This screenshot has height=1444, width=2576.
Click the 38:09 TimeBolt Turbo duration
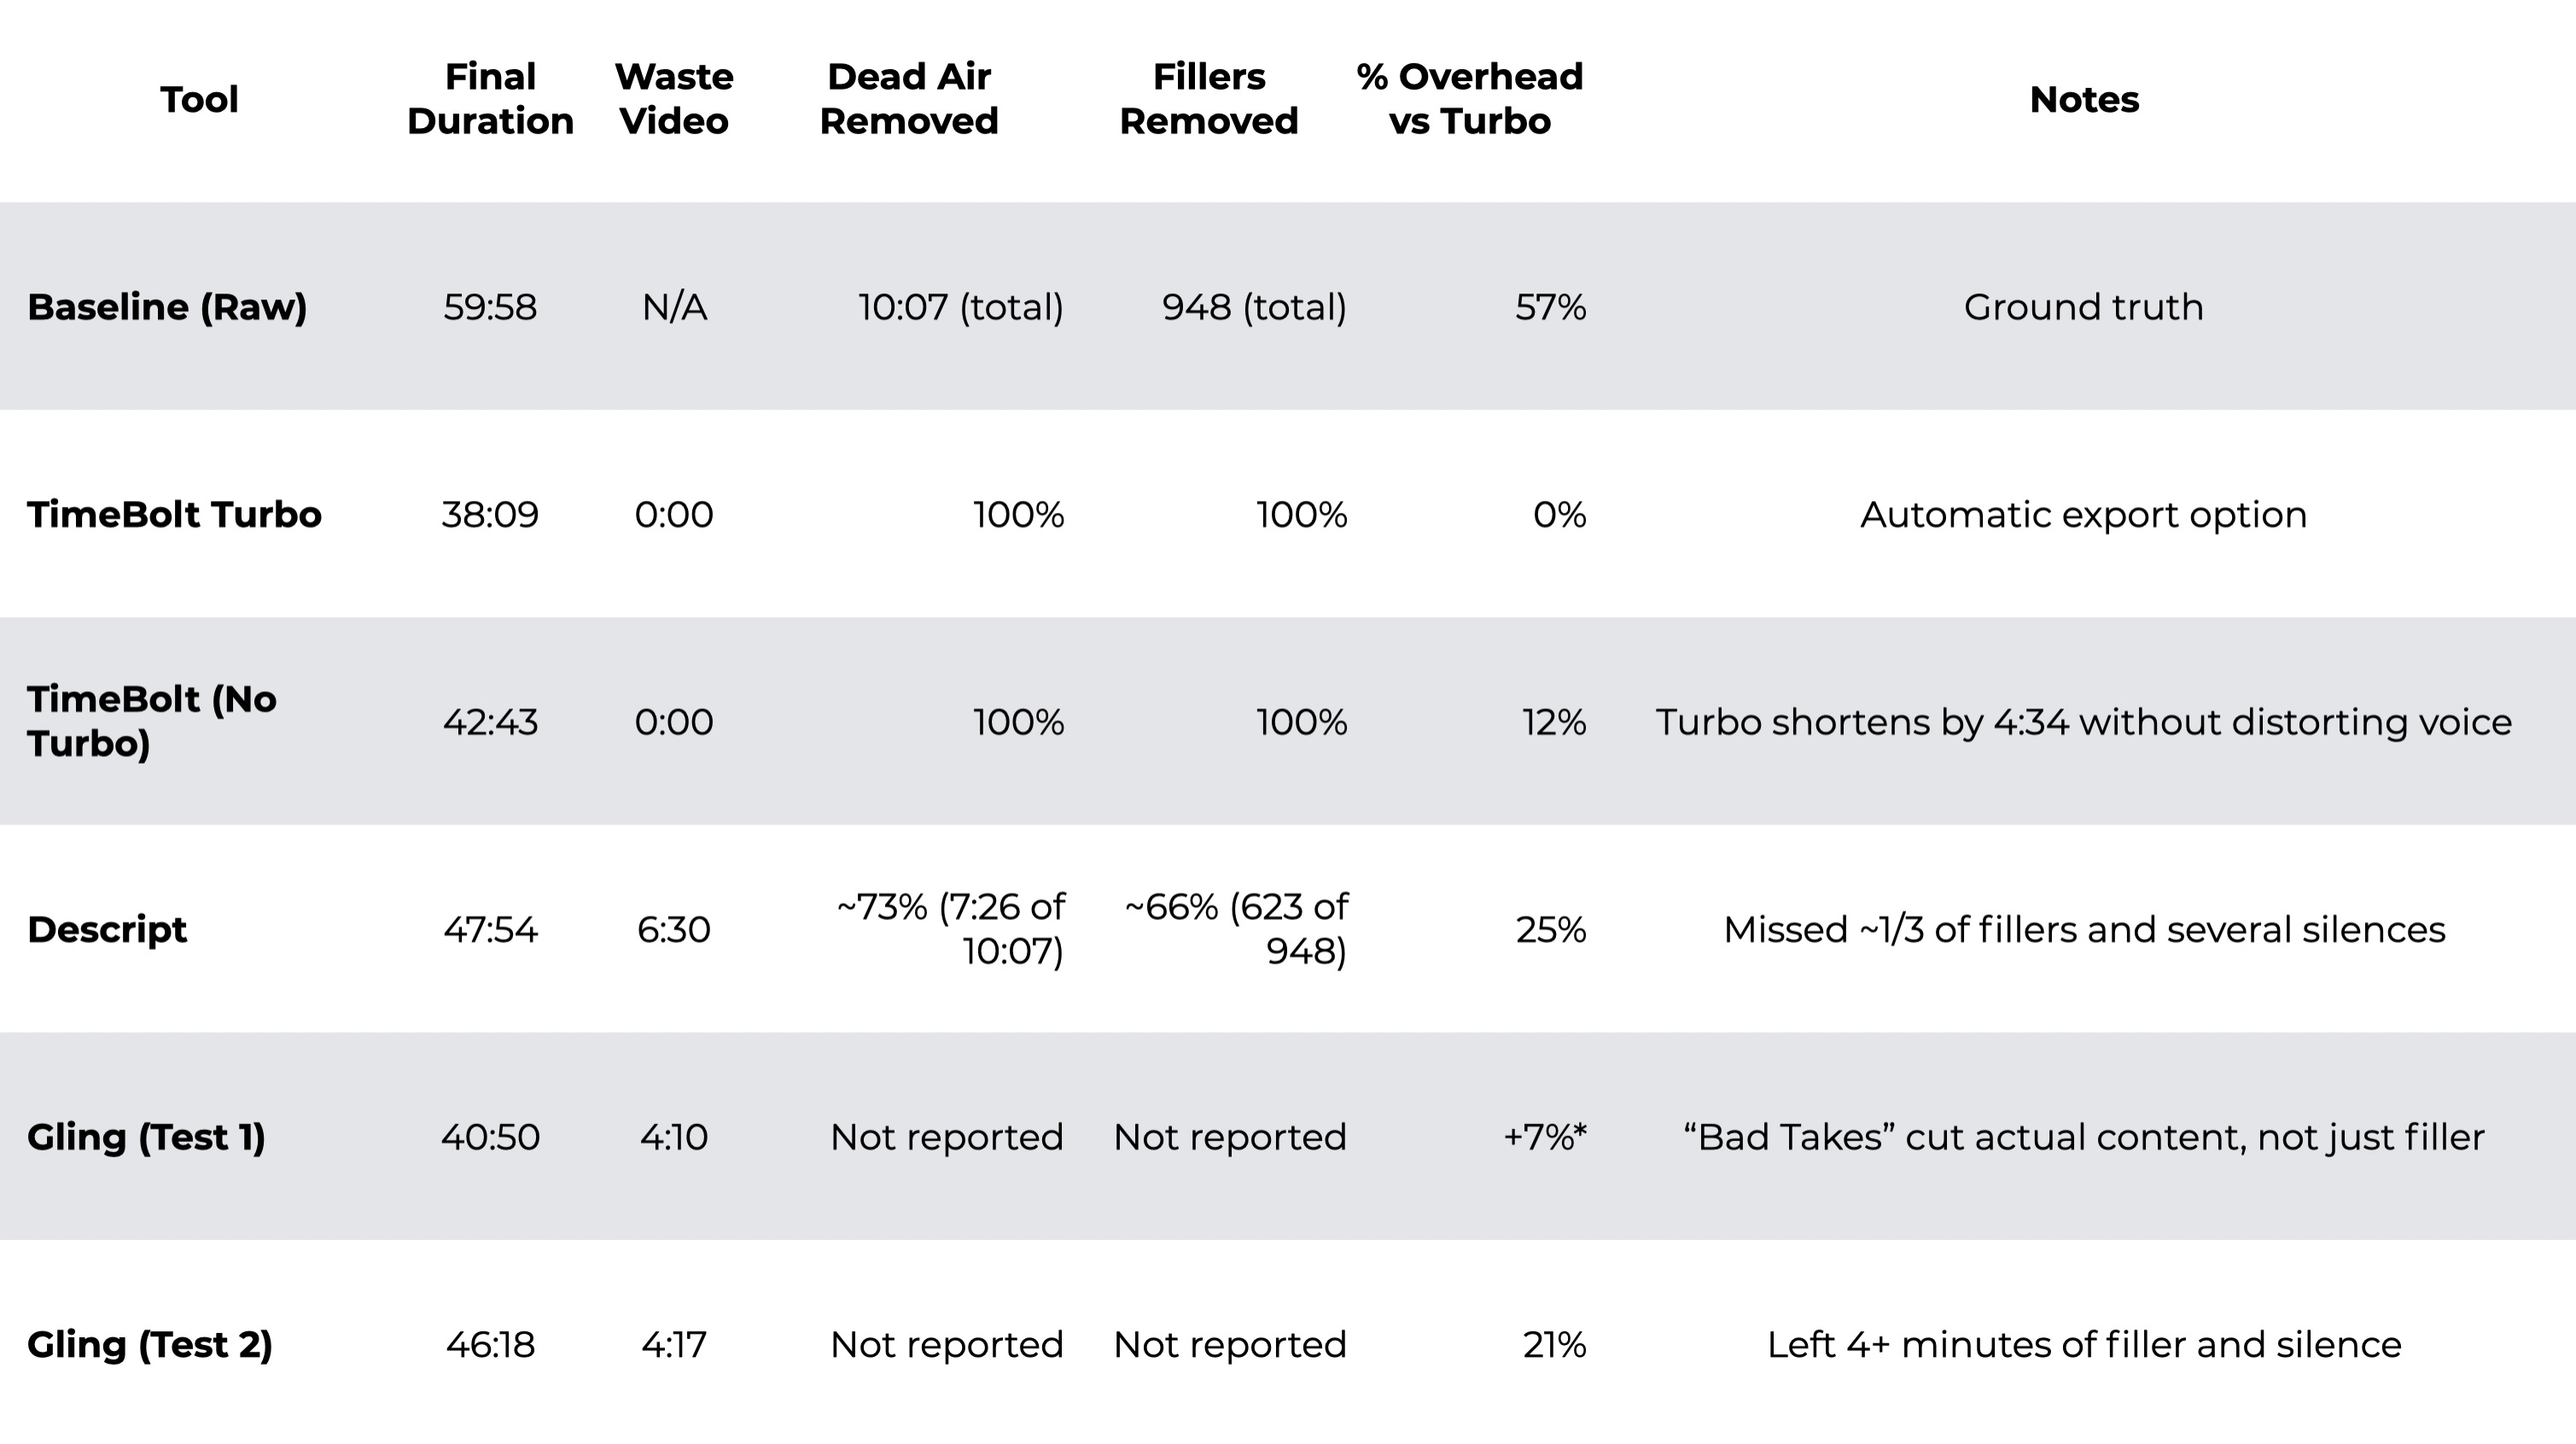tap(490, 514)
